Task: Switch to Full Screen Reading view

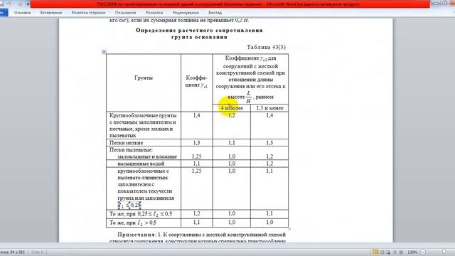Action: coord(382,252)
